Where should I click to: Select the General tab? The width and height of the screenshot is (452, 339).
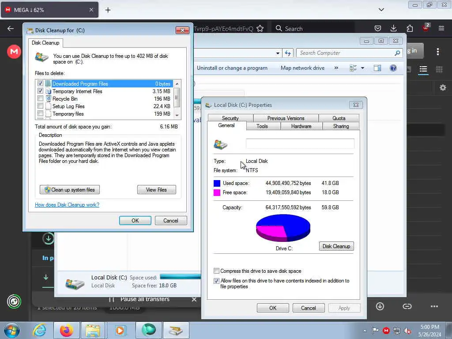pyautogui.click(x=226, y=125)
